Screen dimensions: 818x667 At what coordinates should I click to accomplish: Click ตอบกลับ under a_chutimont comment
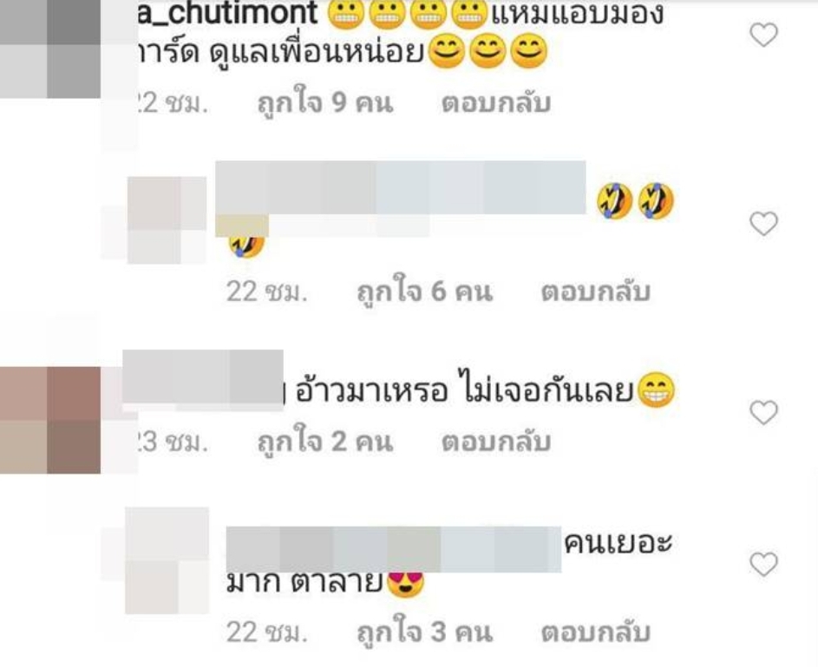[x=496, y=103]
